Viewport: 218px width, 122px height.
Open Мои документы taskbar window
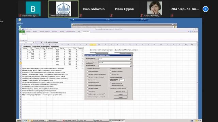(x=54, y=121)
